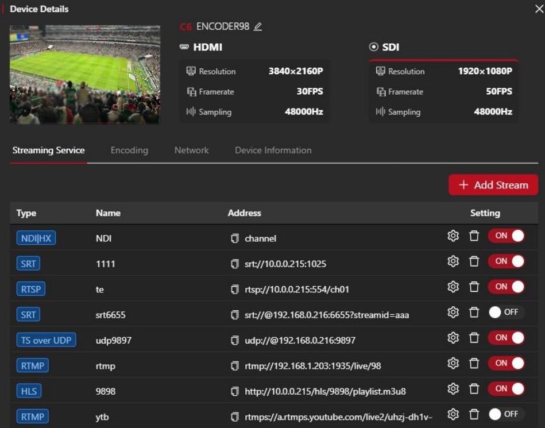The height and width of the screenshot is (428, 545).
Task: Select the Streaming Service tab
Action: point(48,150)
